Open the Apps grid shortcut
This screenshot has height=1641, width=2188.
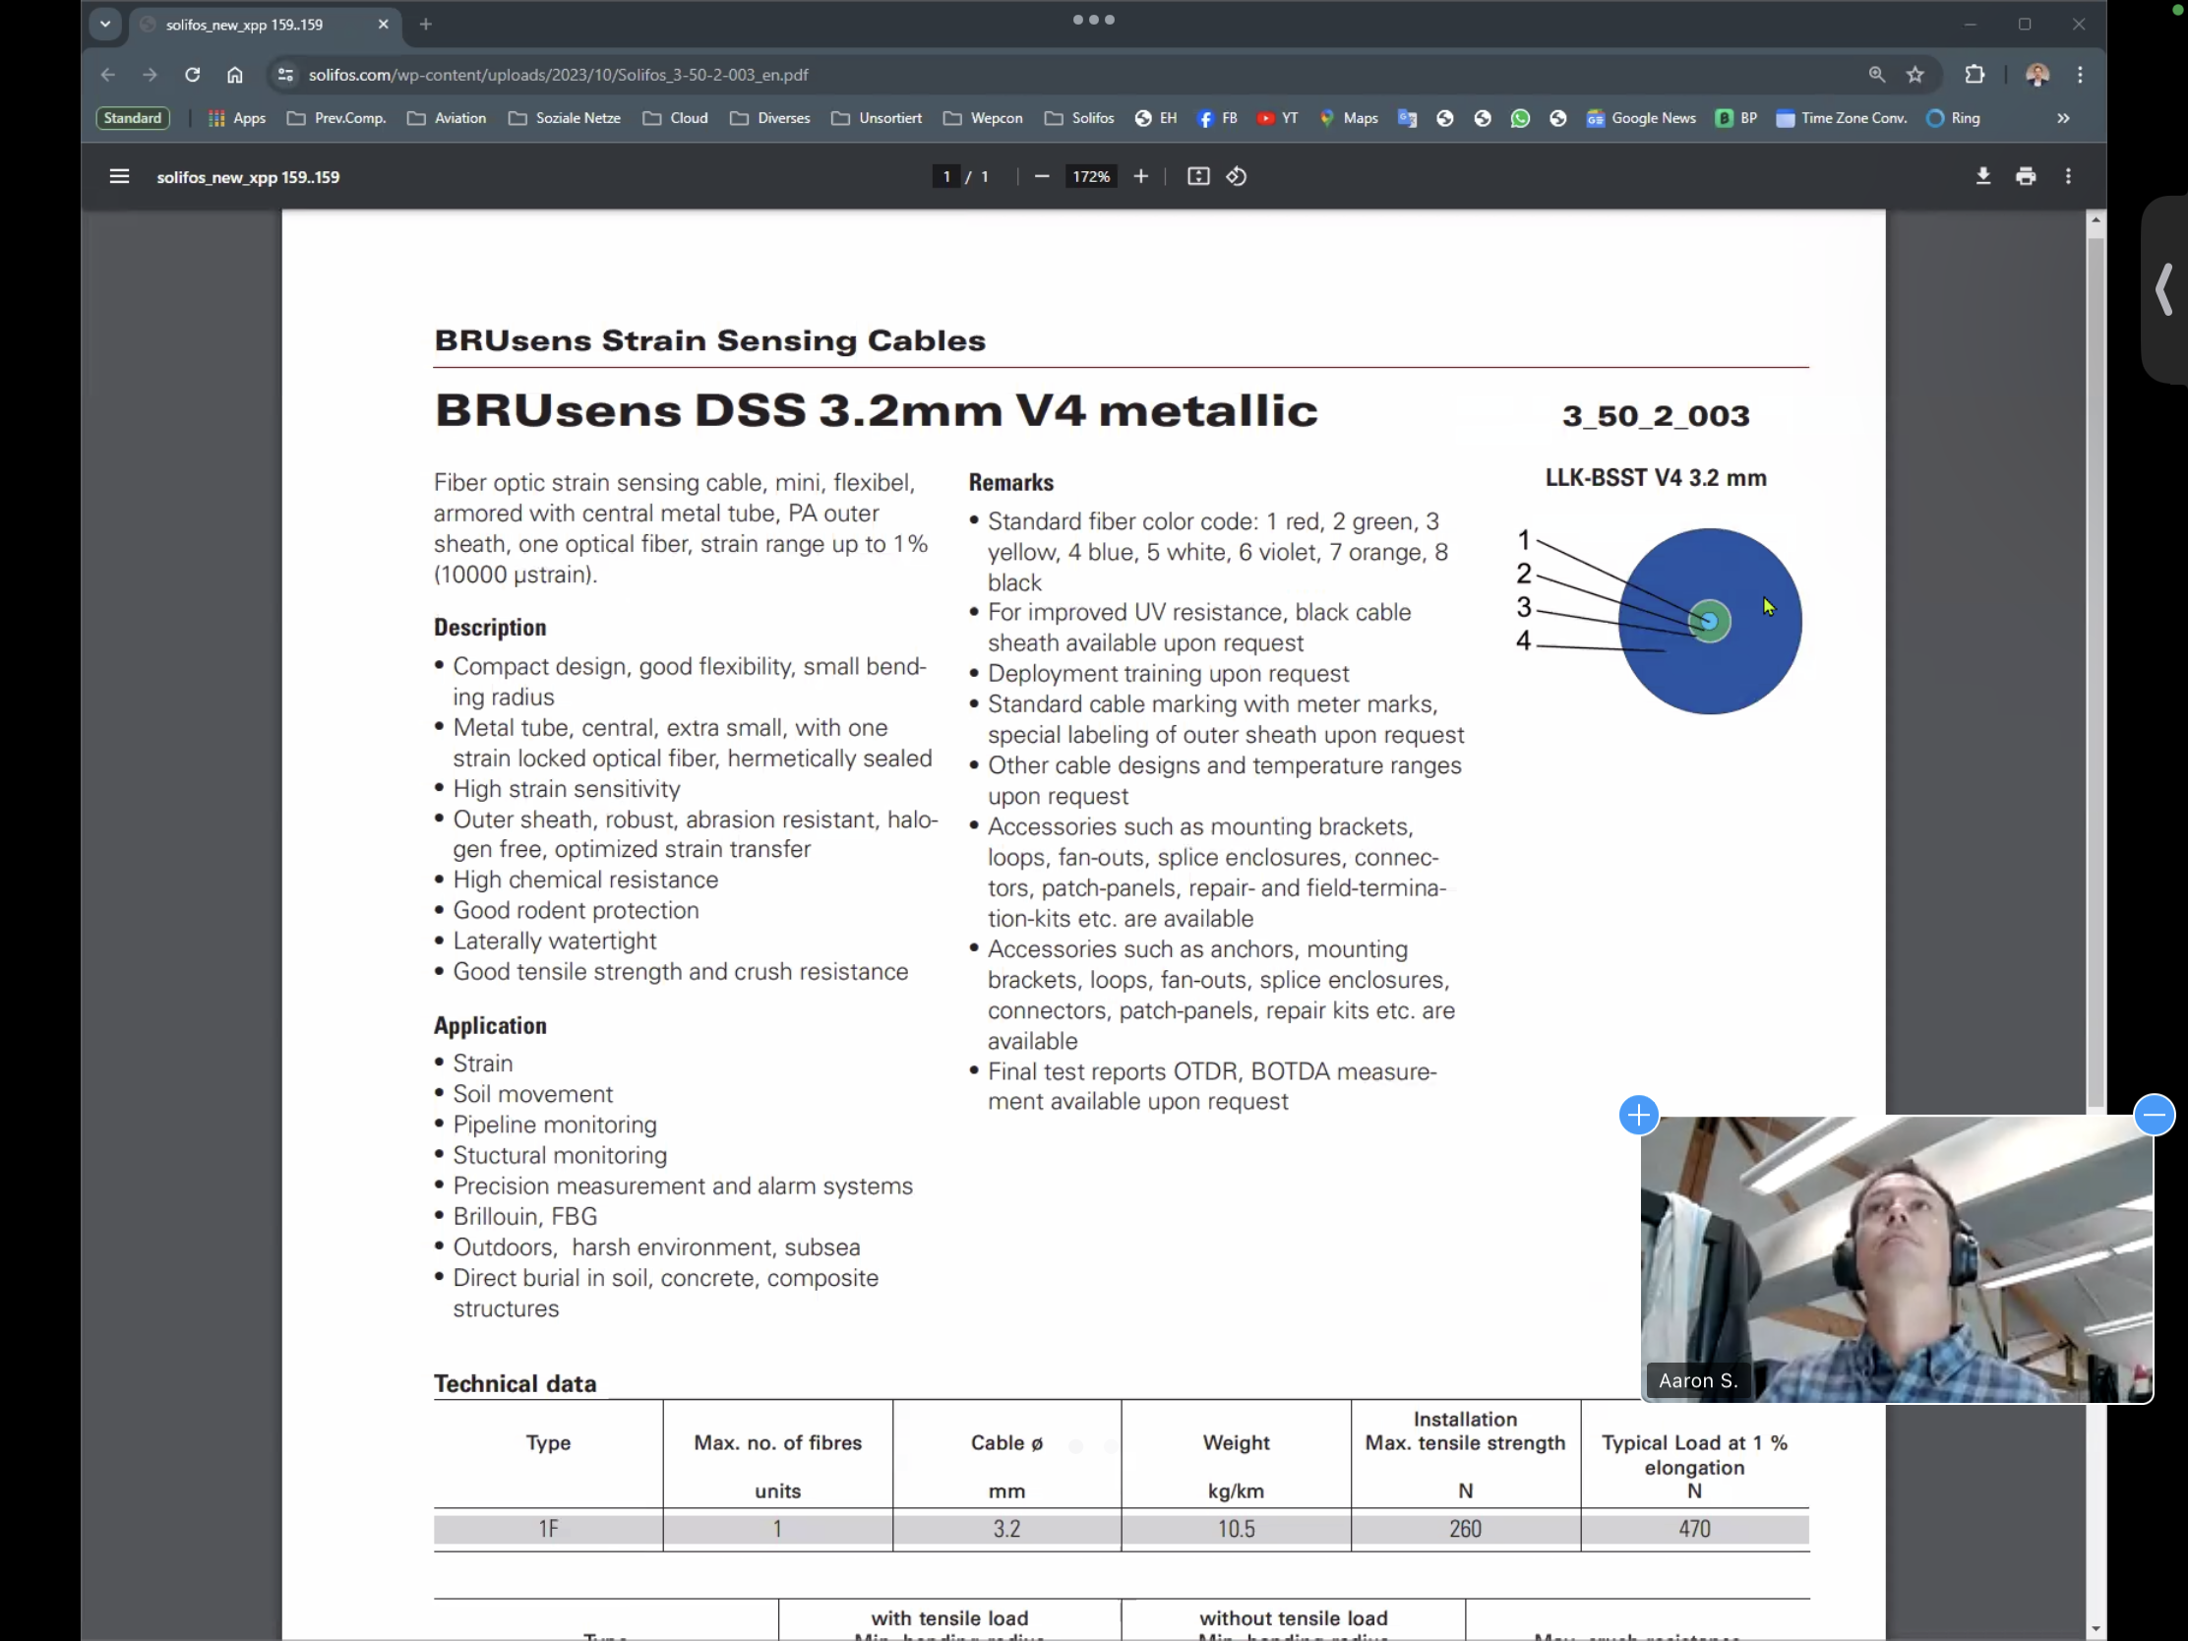click(x=236, y=119)
